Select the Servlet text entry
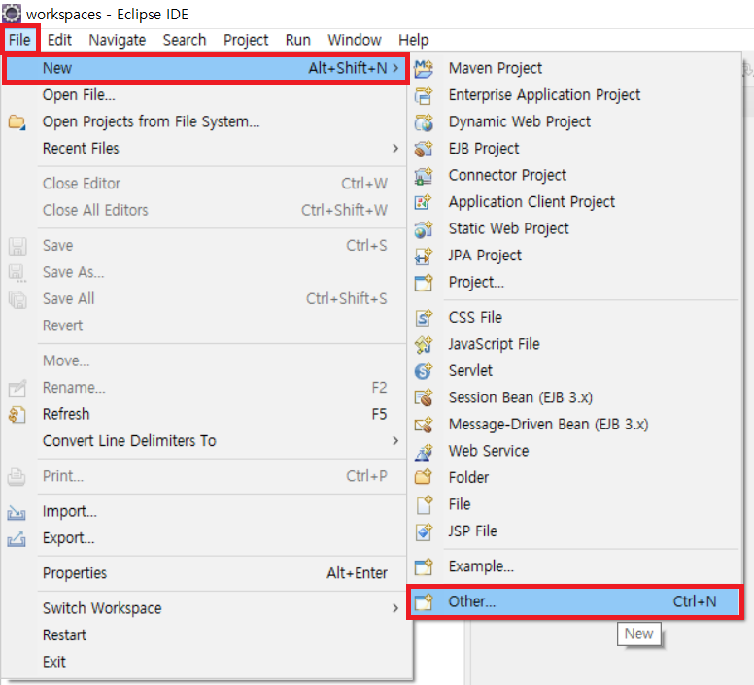The width and height of the screenshot is (754, 685). point(470,370)
